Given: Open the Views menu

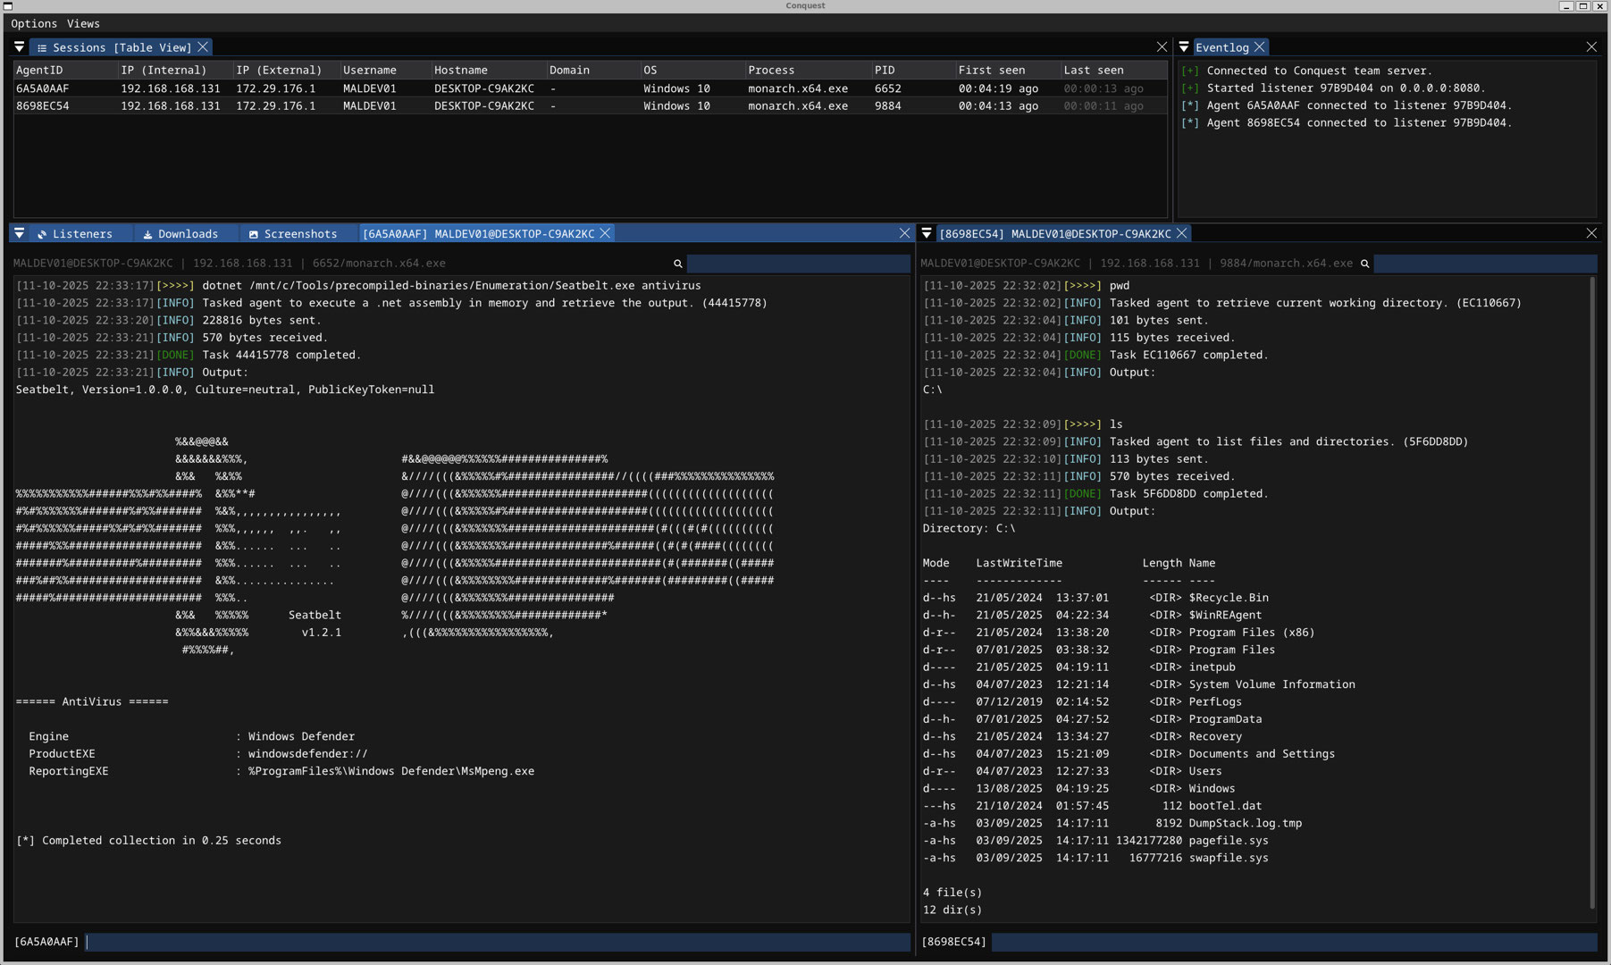Looking at the screenshot, I should point(83,23).
